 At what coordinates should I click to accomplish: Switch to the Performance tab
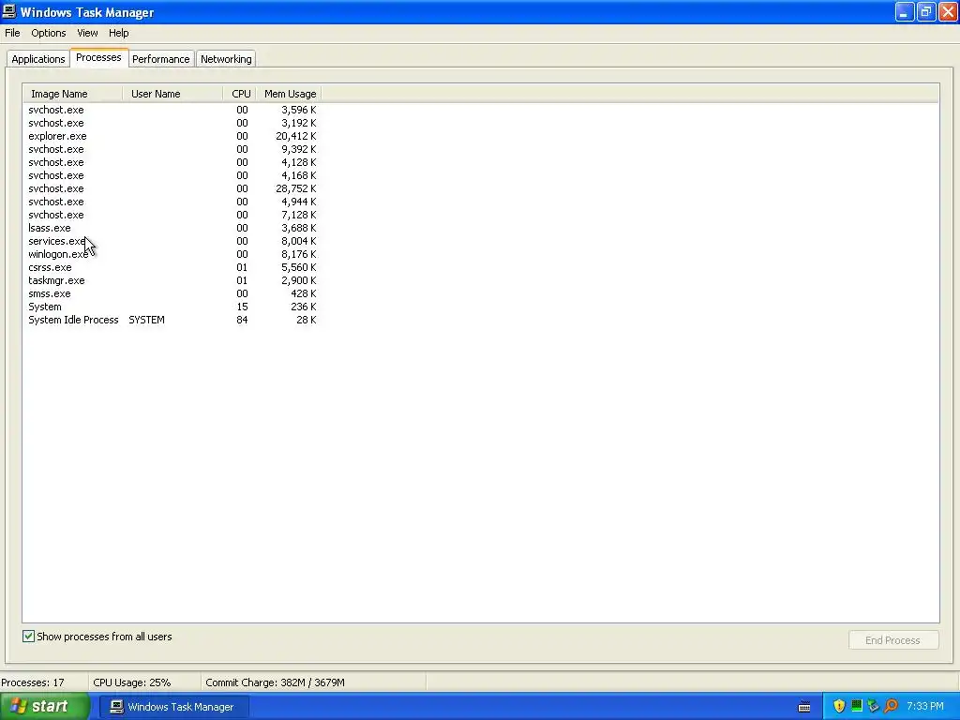(x=161, y=59)
